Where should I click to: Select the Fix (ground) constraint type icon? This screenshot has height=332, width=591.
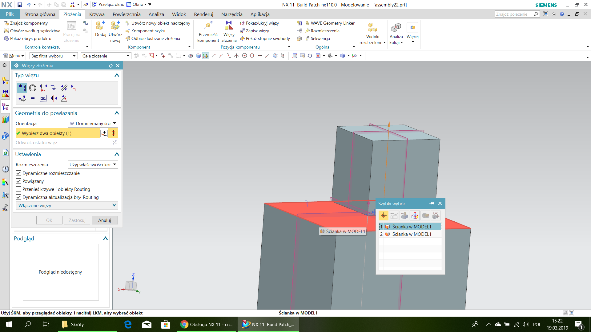click(x=54, y=88)
